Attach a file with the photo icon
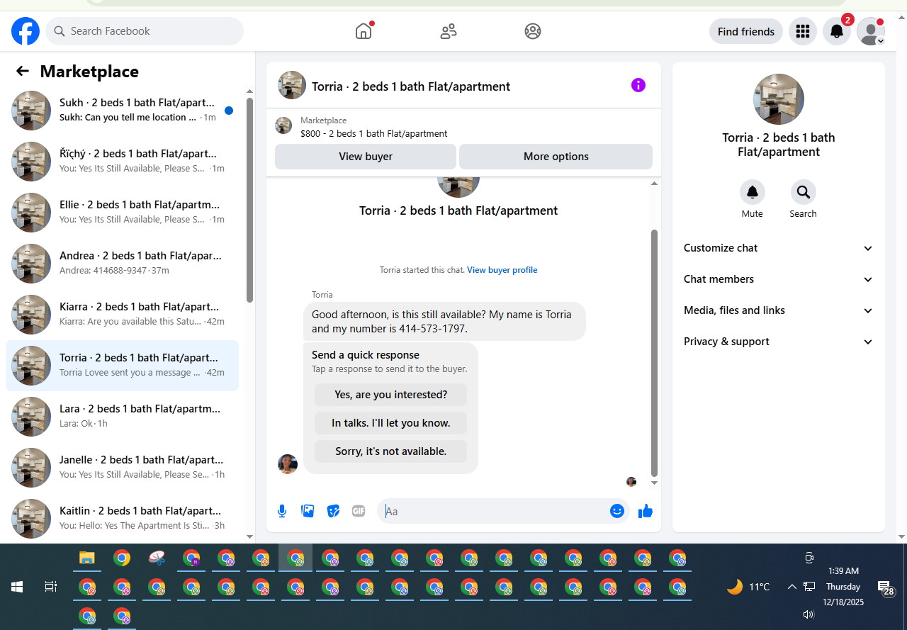Viewport: 907px width, 630px height. click(308, 511)
